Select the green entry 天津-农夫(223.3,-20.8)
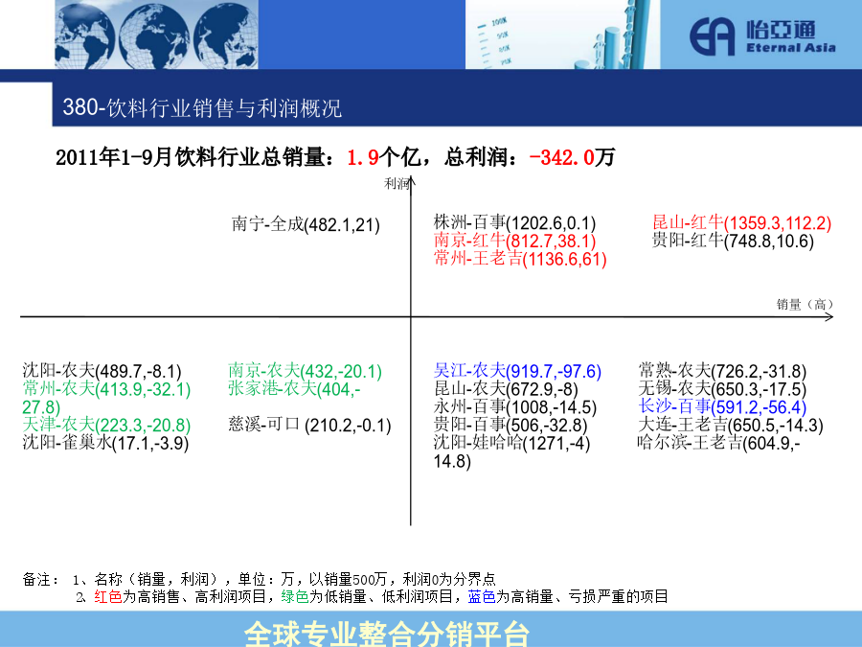 pyautogui.click(x=106, y=425)
